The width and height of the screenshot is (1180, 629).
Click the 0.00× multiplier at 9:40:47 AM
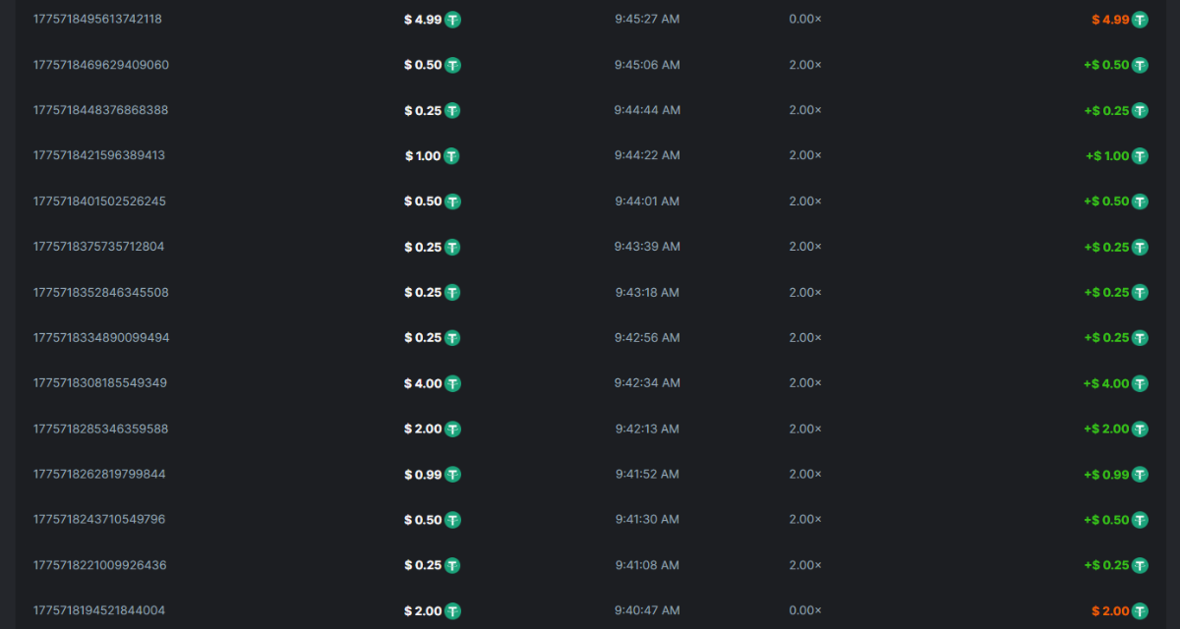[x=804, y=611]
